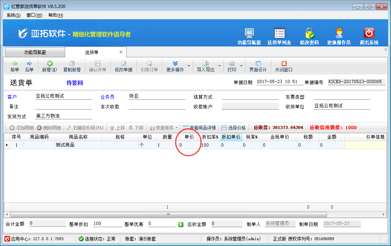Go to next document with 后单
The width and height of the screenshot is (391, 246).
[29, 66]
